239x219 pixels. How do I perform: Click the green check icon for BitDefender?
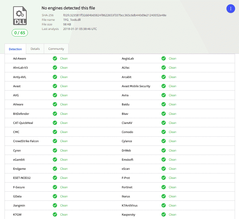55,114
